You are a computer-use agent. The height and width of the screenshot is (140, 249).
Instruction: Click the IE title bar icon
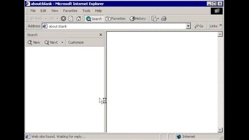(x=28, y=3)
